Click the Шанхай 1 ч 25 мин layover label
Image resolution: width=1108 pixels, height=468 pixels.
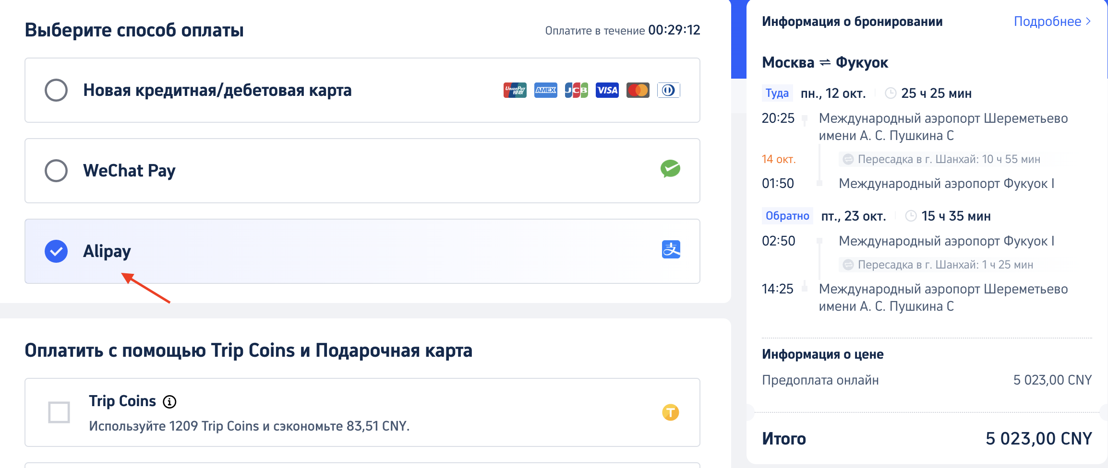tap(945, 265)
